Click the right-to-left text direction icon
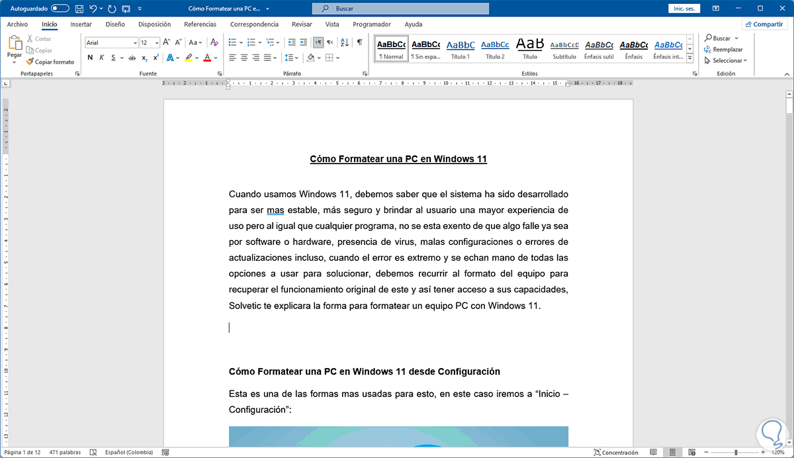The image size is (794, 458). click(x=331, y=42)
